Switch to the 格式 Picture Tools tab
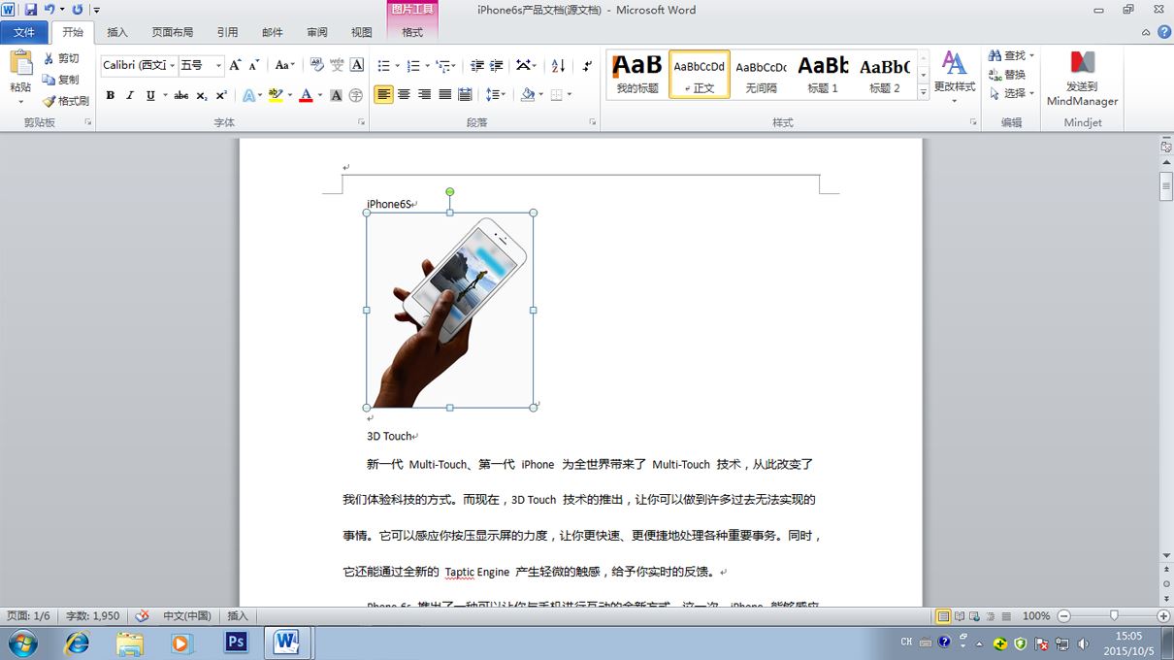 [x=412, y=32]
